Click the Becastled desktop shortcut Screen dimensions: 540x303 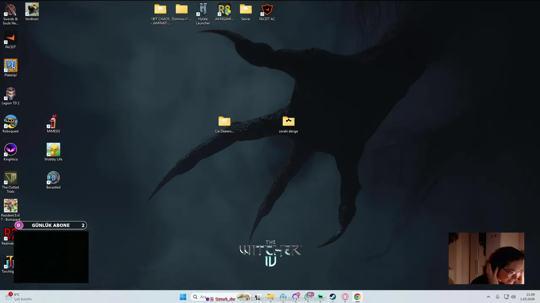(x=53, y=180)
